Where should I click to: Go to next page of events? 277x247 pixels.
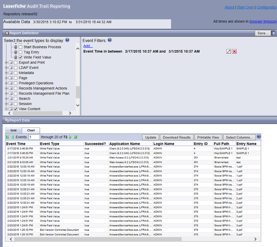coord(71,137)
